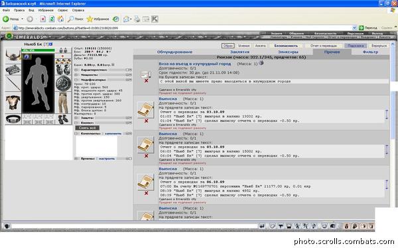Viewport: 398px width, 248px height.
Task: Delete the visa item with red X
Action: [146, 81]
